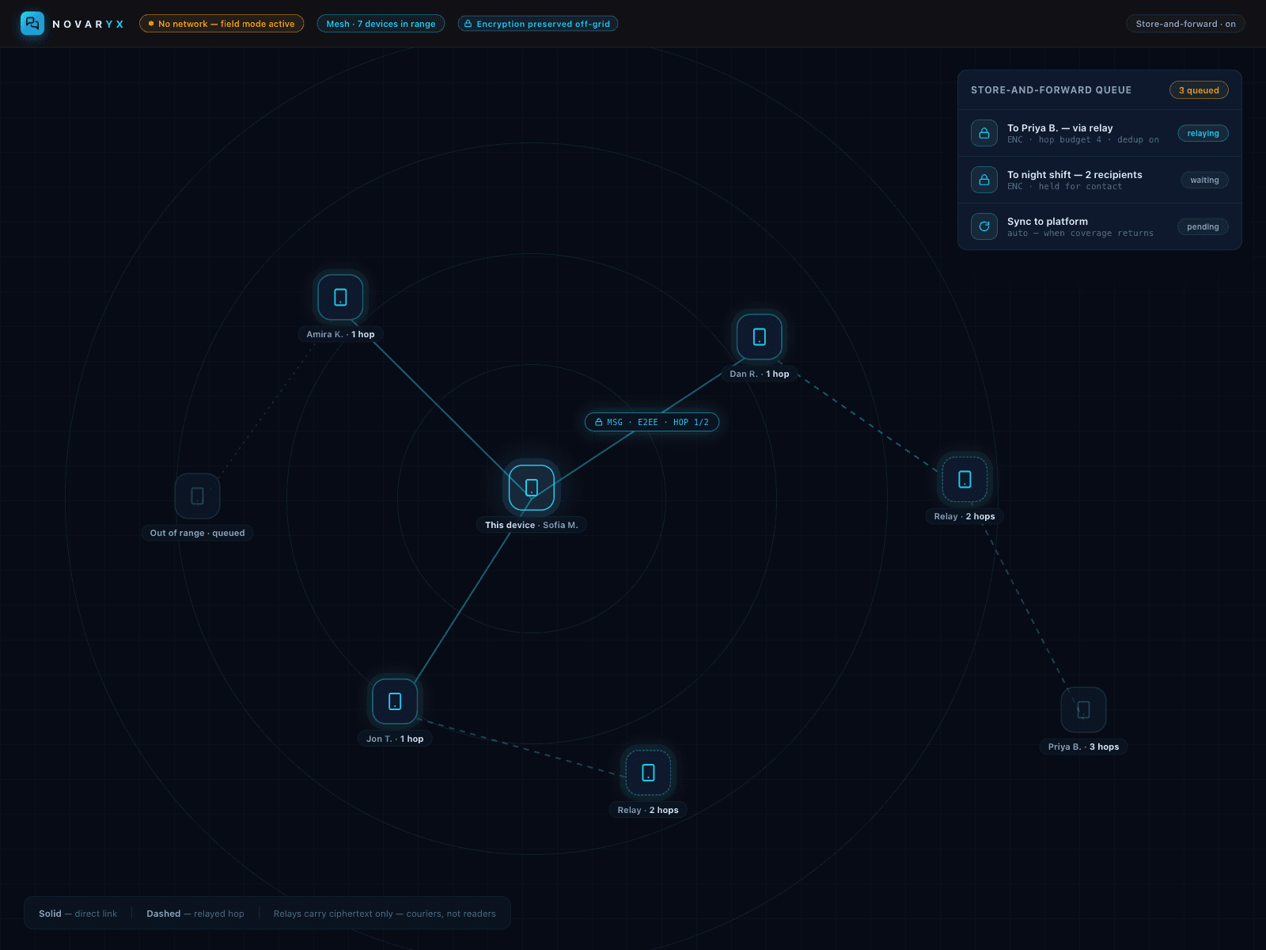
Task: Click lock icon in Encryption preserved off-grid badge
Action: point(468,24)
